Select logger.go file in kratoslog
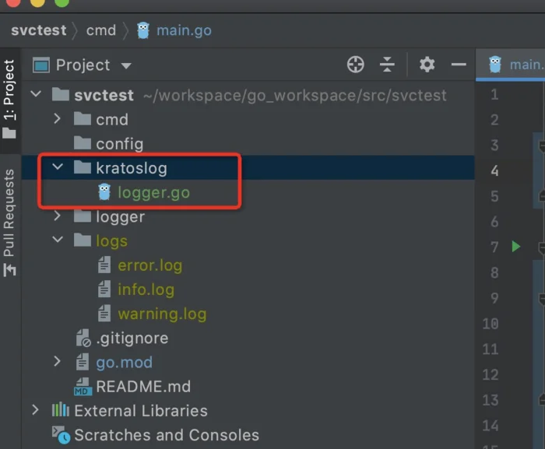 (x=153, y=192)
